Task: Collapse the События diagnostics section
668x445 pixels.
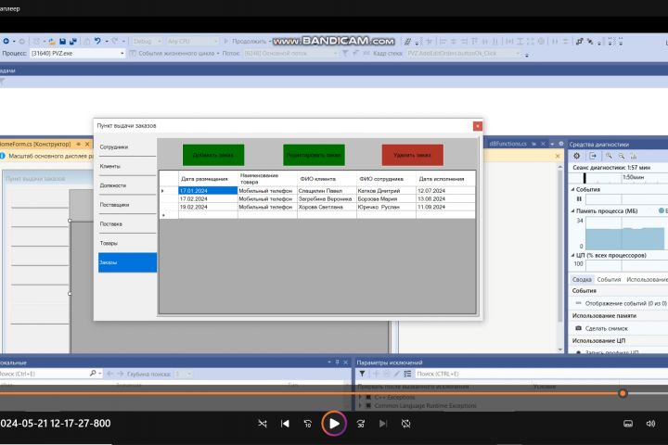Action: click(x=573, y=189)
